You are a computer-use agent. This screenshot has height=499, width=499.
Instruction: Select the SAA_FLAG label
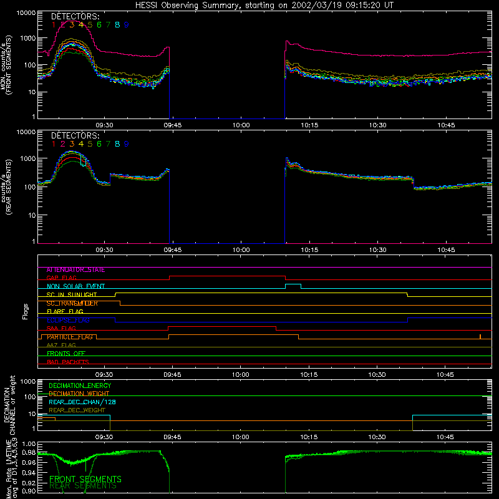pyautogui.click(x=61, y=329)
